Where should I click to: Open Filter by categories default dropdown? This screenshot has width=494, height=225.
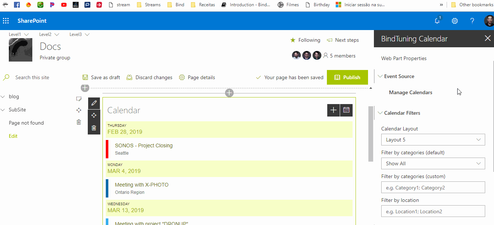click(x=433, y=163)
